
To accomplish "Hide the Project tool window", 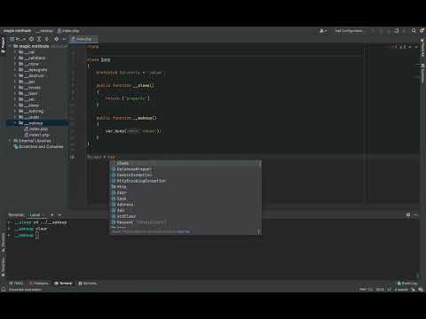I will (x=64, y=39).
